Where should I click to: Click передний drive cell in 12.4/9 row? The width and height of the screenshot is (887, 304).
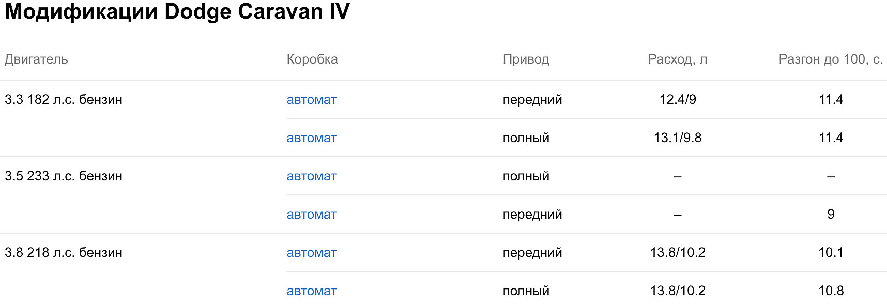(x=532, y=100)
